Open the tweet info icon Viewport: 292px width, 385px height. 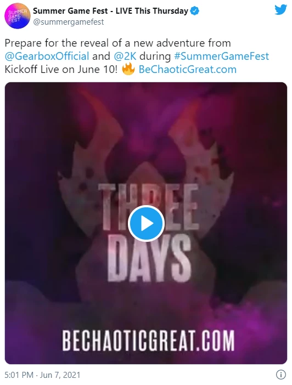[281, 375]
